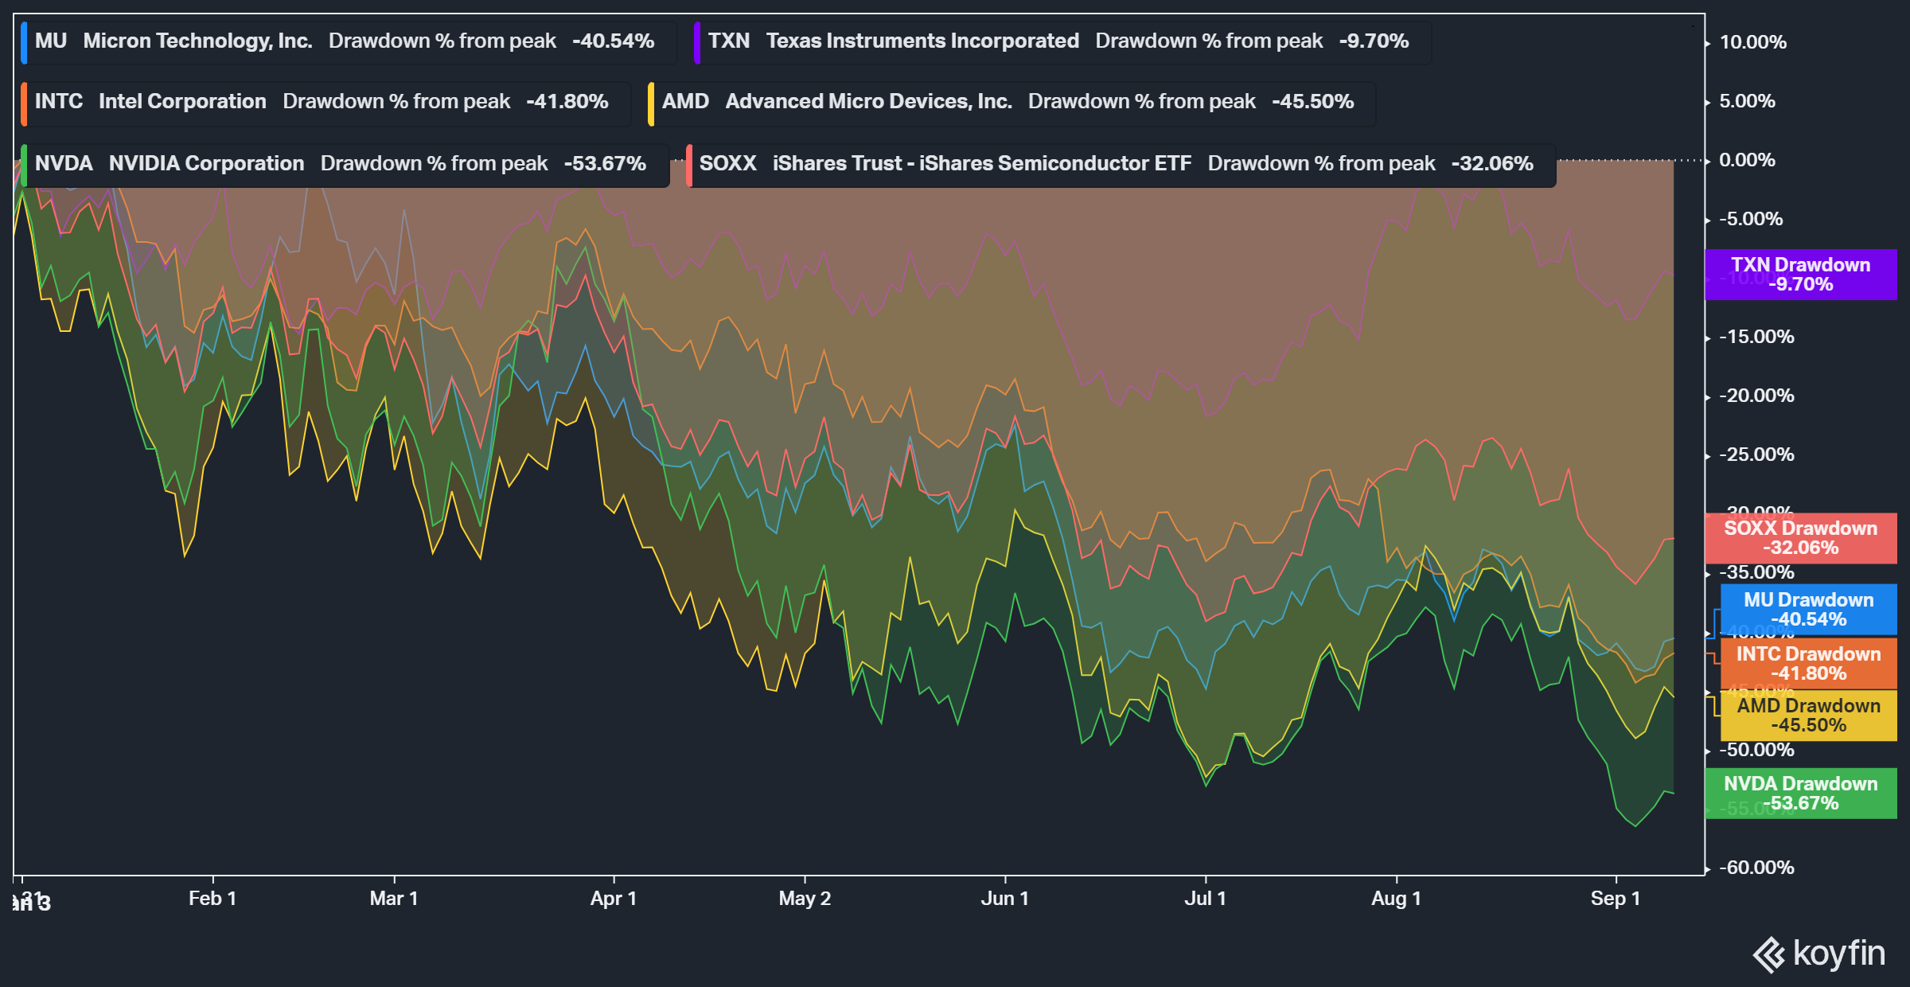Click the May 2 date on time axis
Screen dimensions: 1910x987
pyautogui.click(x=805, y=899)
